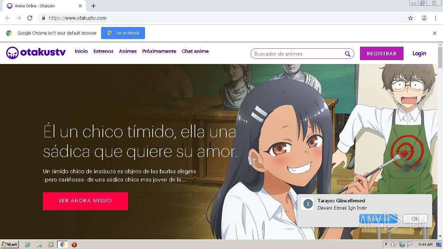The height and width of the screenshot is (249, 443).
Task: Click the search magnifier icon
Action: coord(347,54)
